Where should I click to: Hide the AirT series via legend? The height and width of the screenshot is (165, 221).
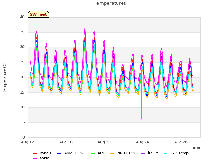tap(98, 153)
